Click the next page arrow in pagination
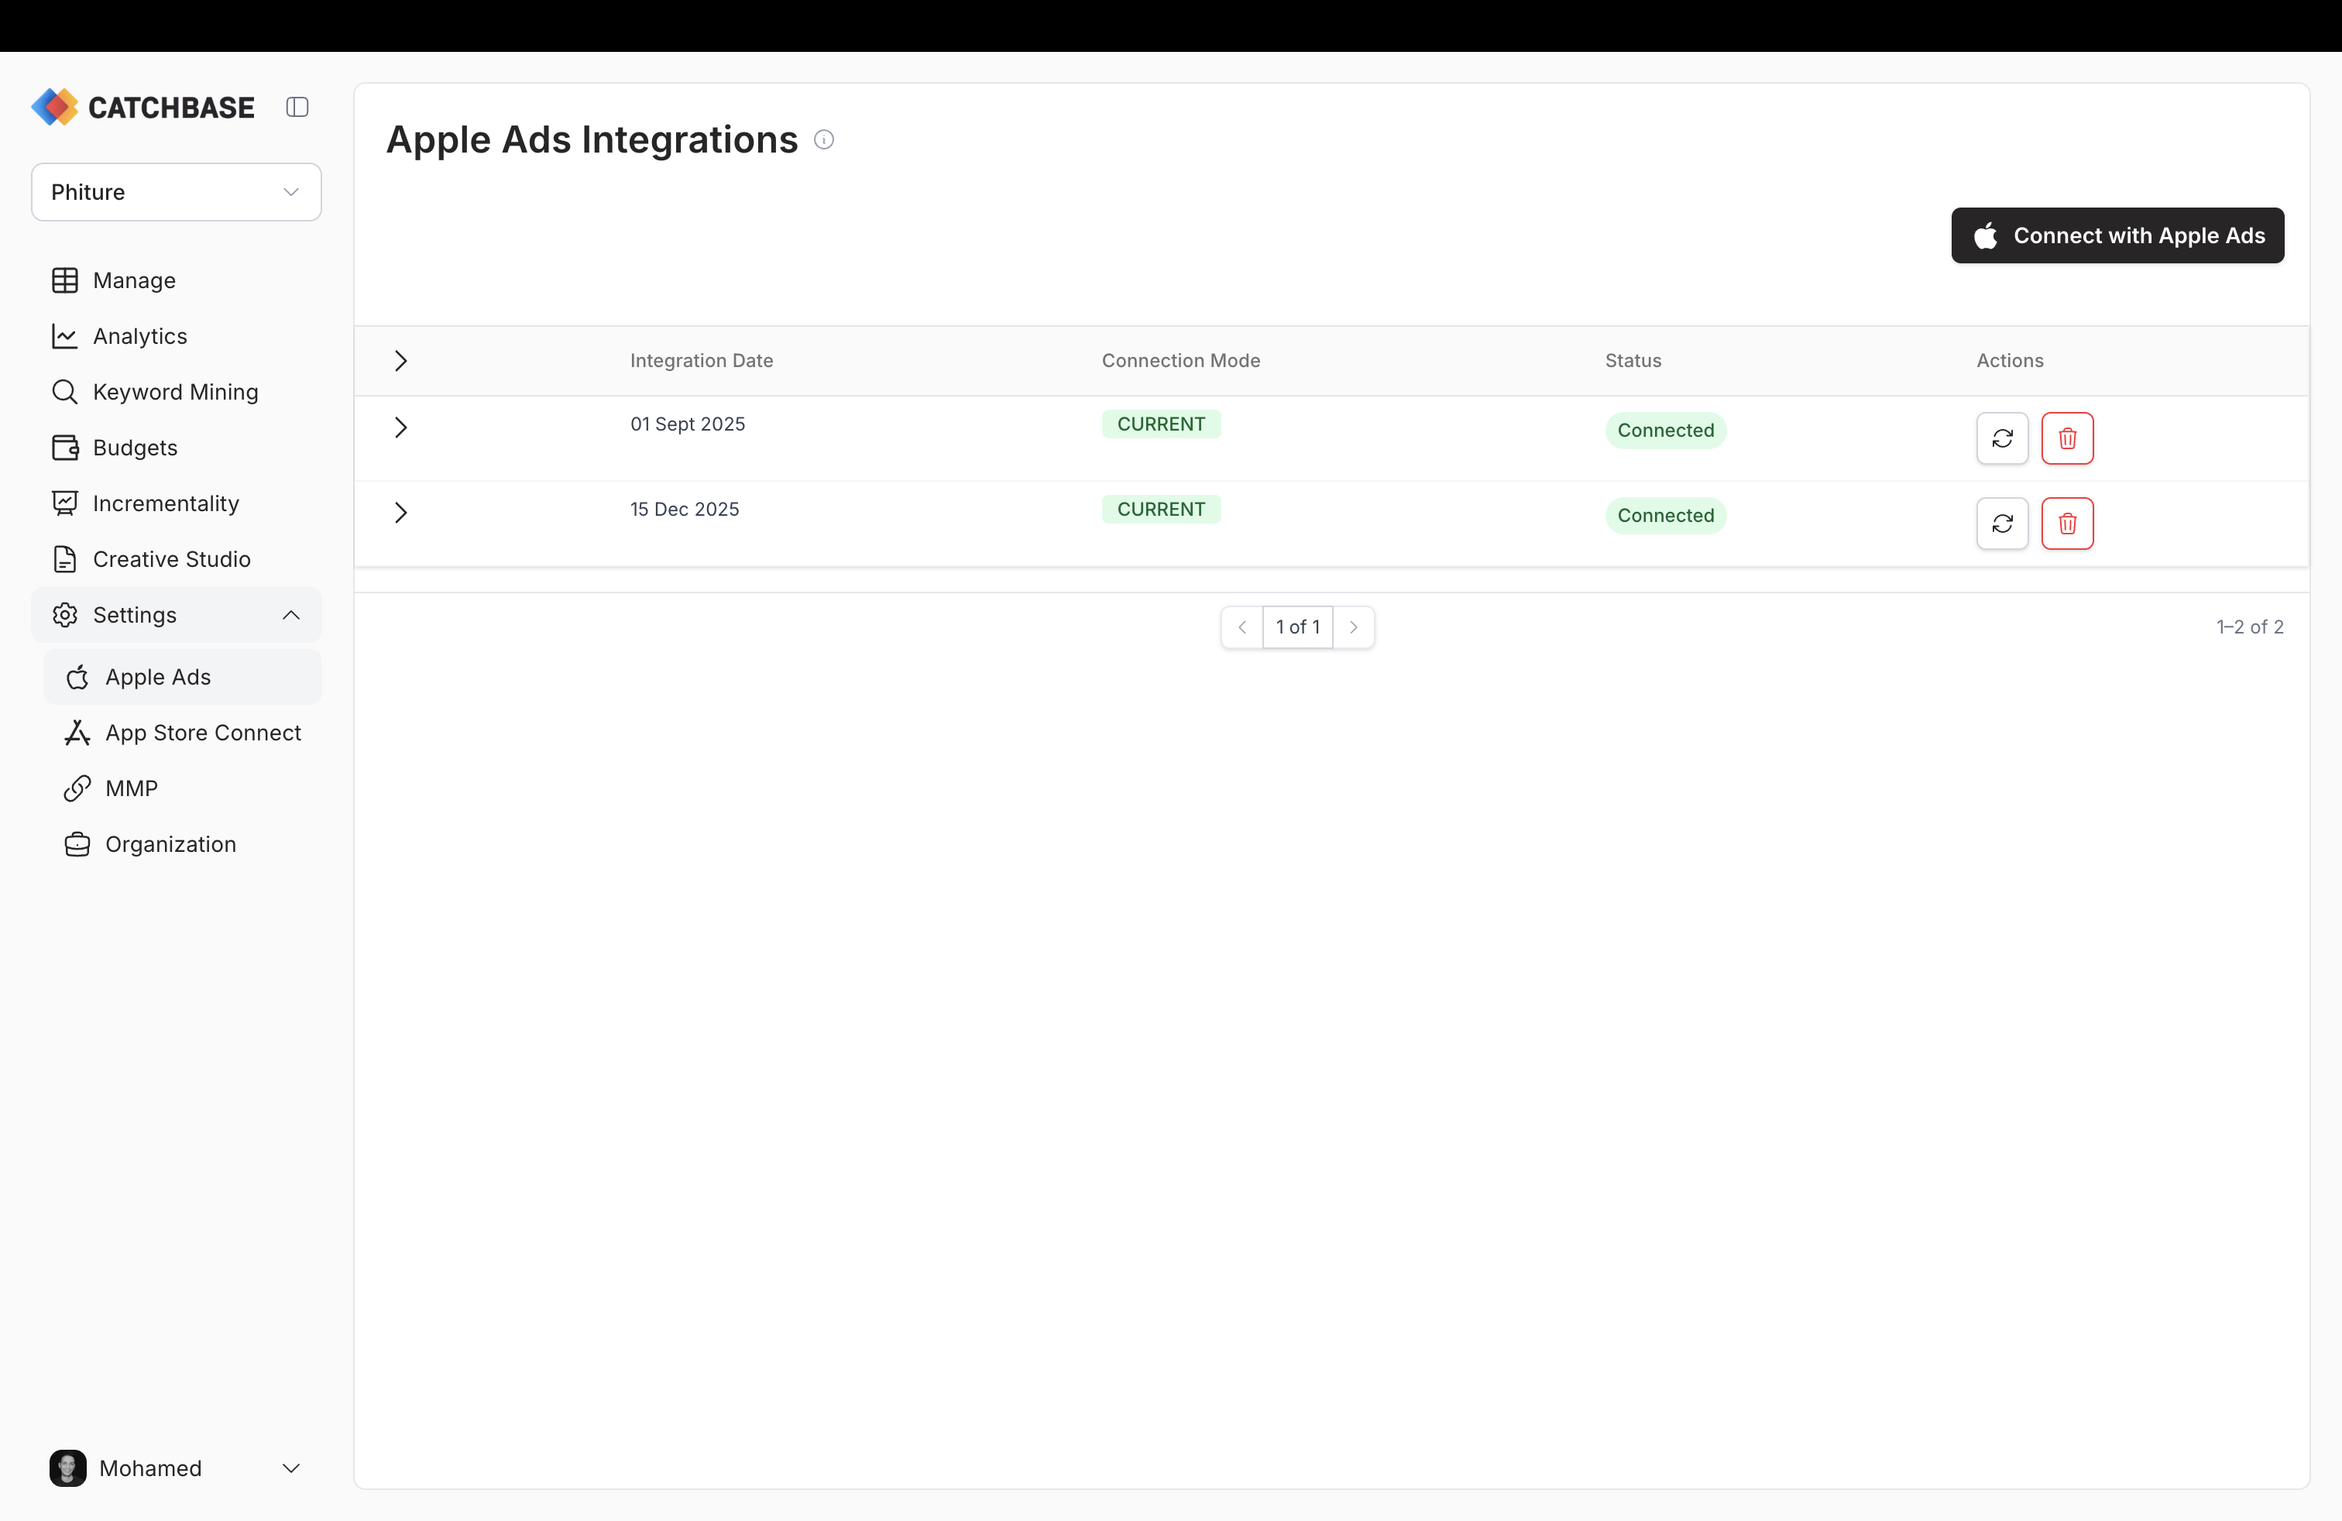2342x1521 pixels. 1354,627
